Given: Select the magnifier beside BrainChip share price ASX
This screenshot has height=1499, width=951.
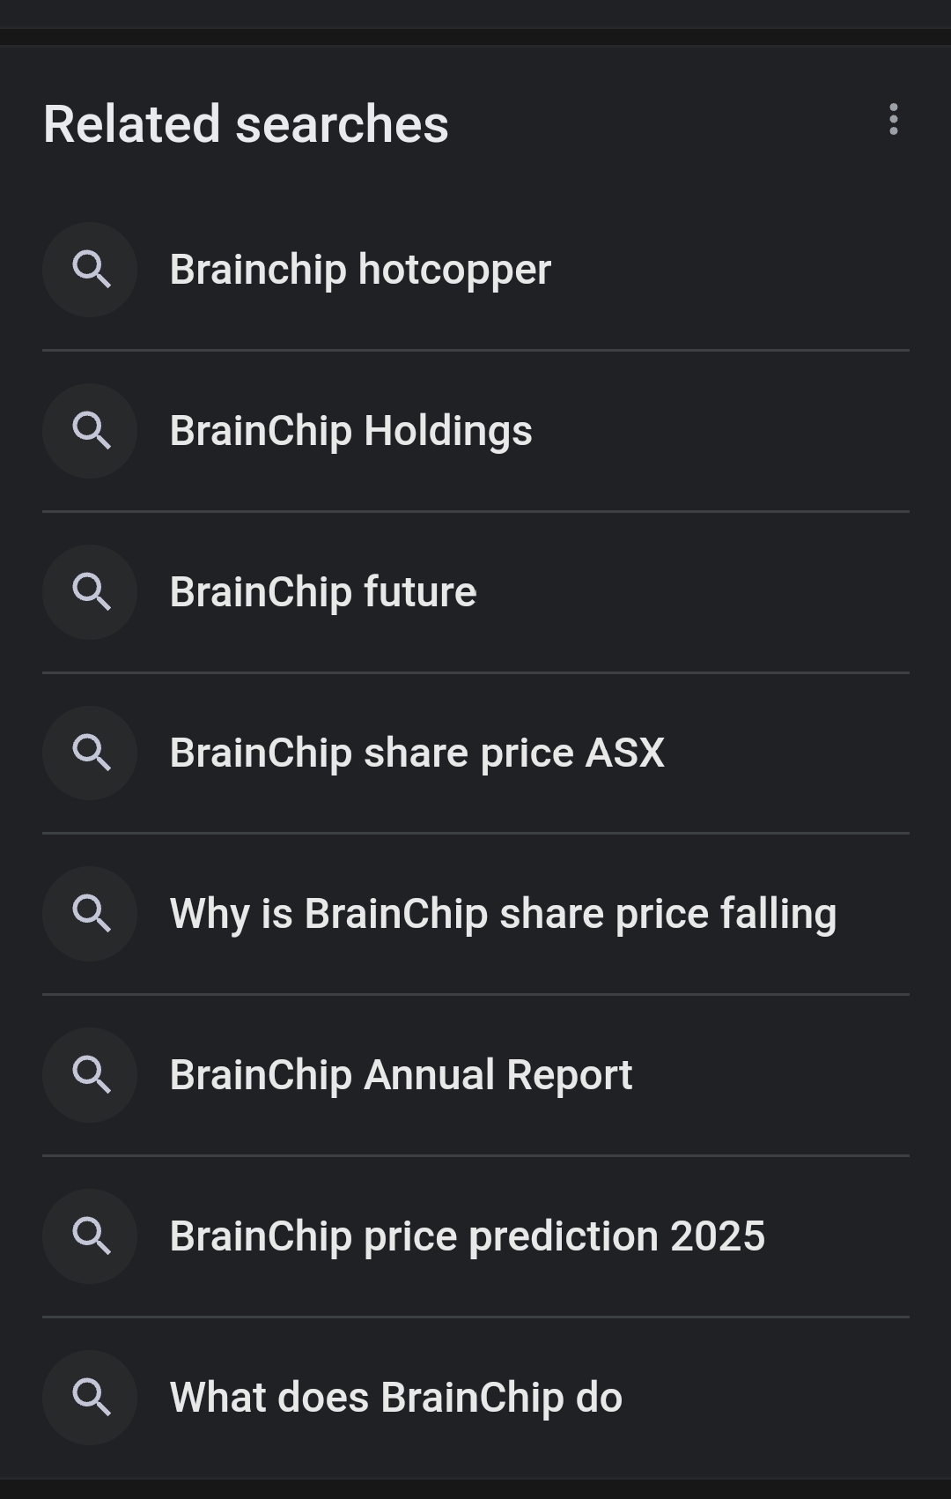Looking at the screenshot, I should pos(91,753).
